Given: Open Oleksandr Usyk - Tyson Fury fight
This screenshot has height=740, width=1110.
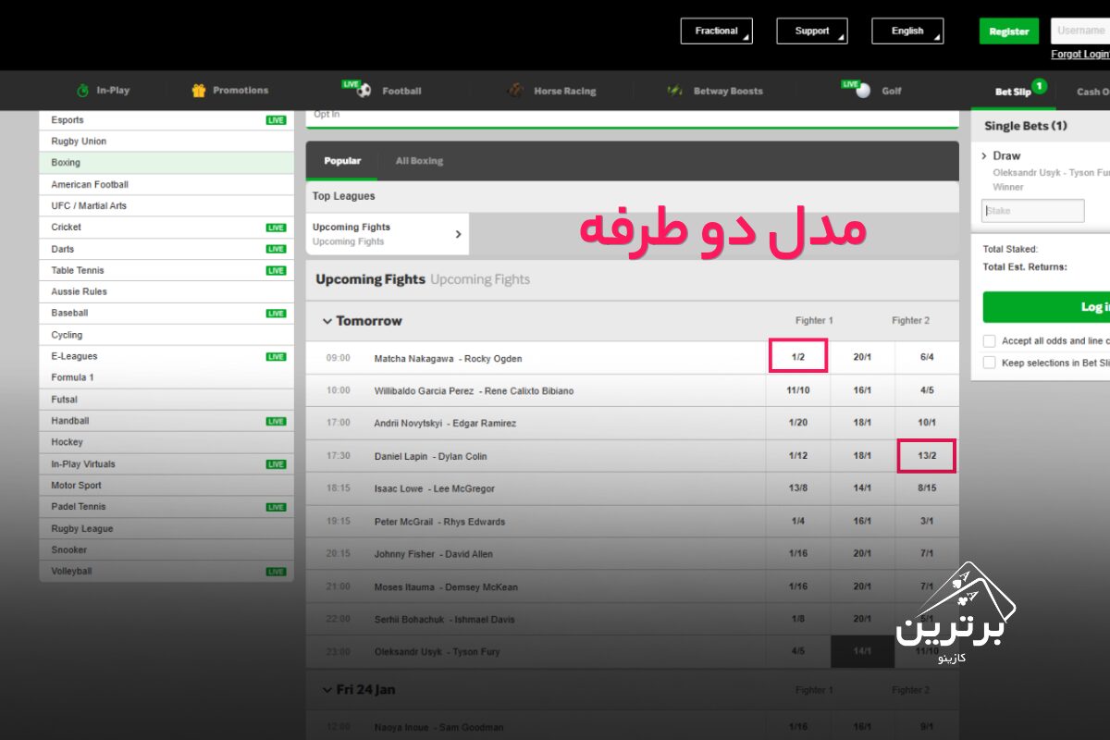Looking at the screenshot, I should pos(437,652).
